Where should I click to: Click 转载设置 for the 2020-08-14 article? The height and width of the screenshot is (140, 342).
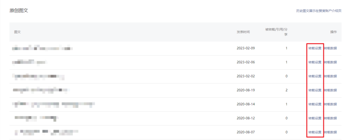[x=315, y=104]
